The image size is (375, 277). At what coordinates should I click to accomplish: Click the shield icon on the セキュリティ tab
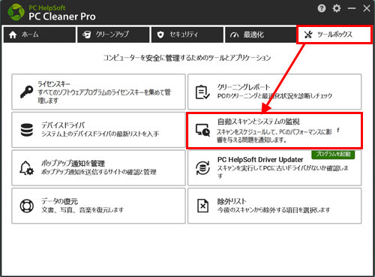click(160, 35)
